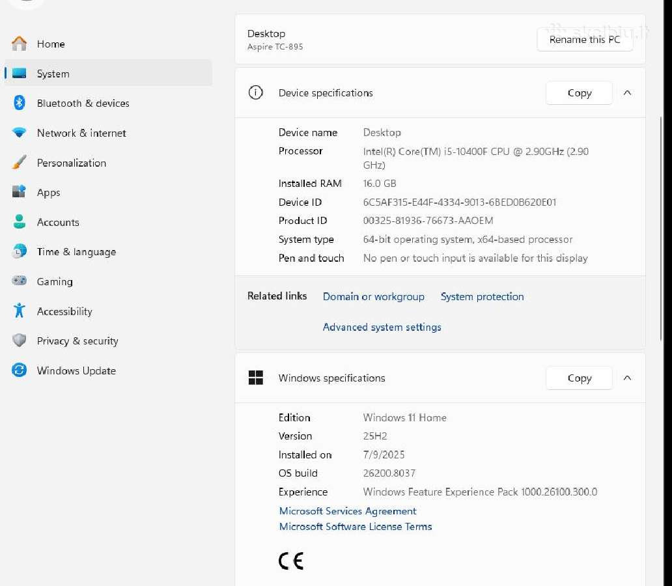Click the Home house icon in sidebar

(x=19, y=44)
